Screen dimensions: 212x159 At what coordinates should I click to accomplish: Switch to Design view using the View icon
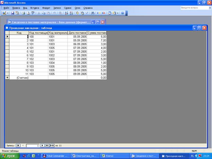pyautogui.click(x=4, y=13)
